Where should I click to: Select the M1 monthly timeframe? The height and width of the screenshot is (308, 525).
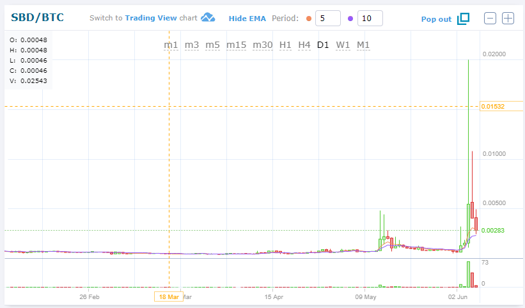[x=363, y=45]
